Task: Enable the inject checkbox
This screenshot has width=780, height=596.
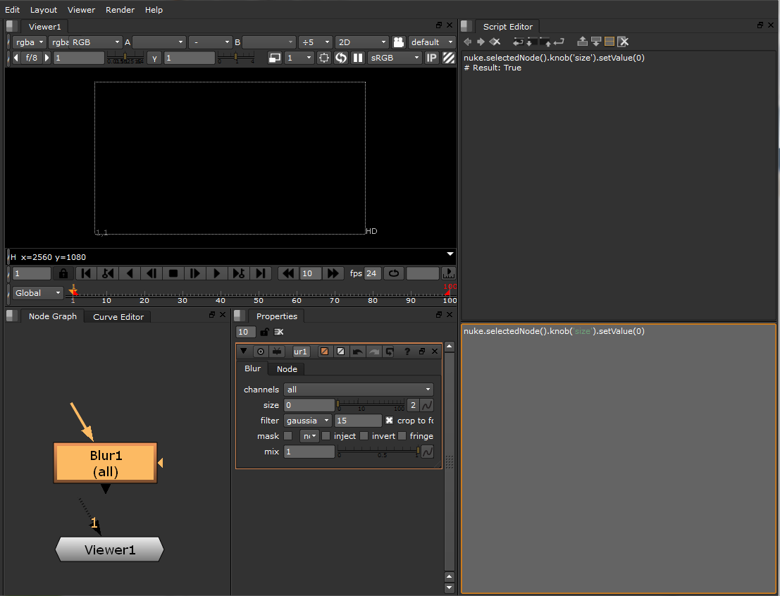Action: [326, 436]
